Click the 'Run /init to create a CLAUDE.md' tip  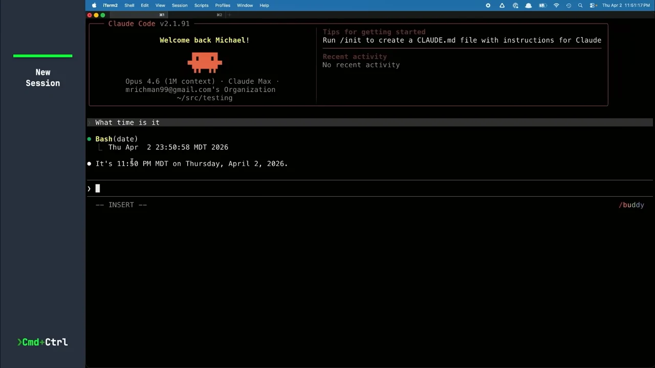coord(462,40)
